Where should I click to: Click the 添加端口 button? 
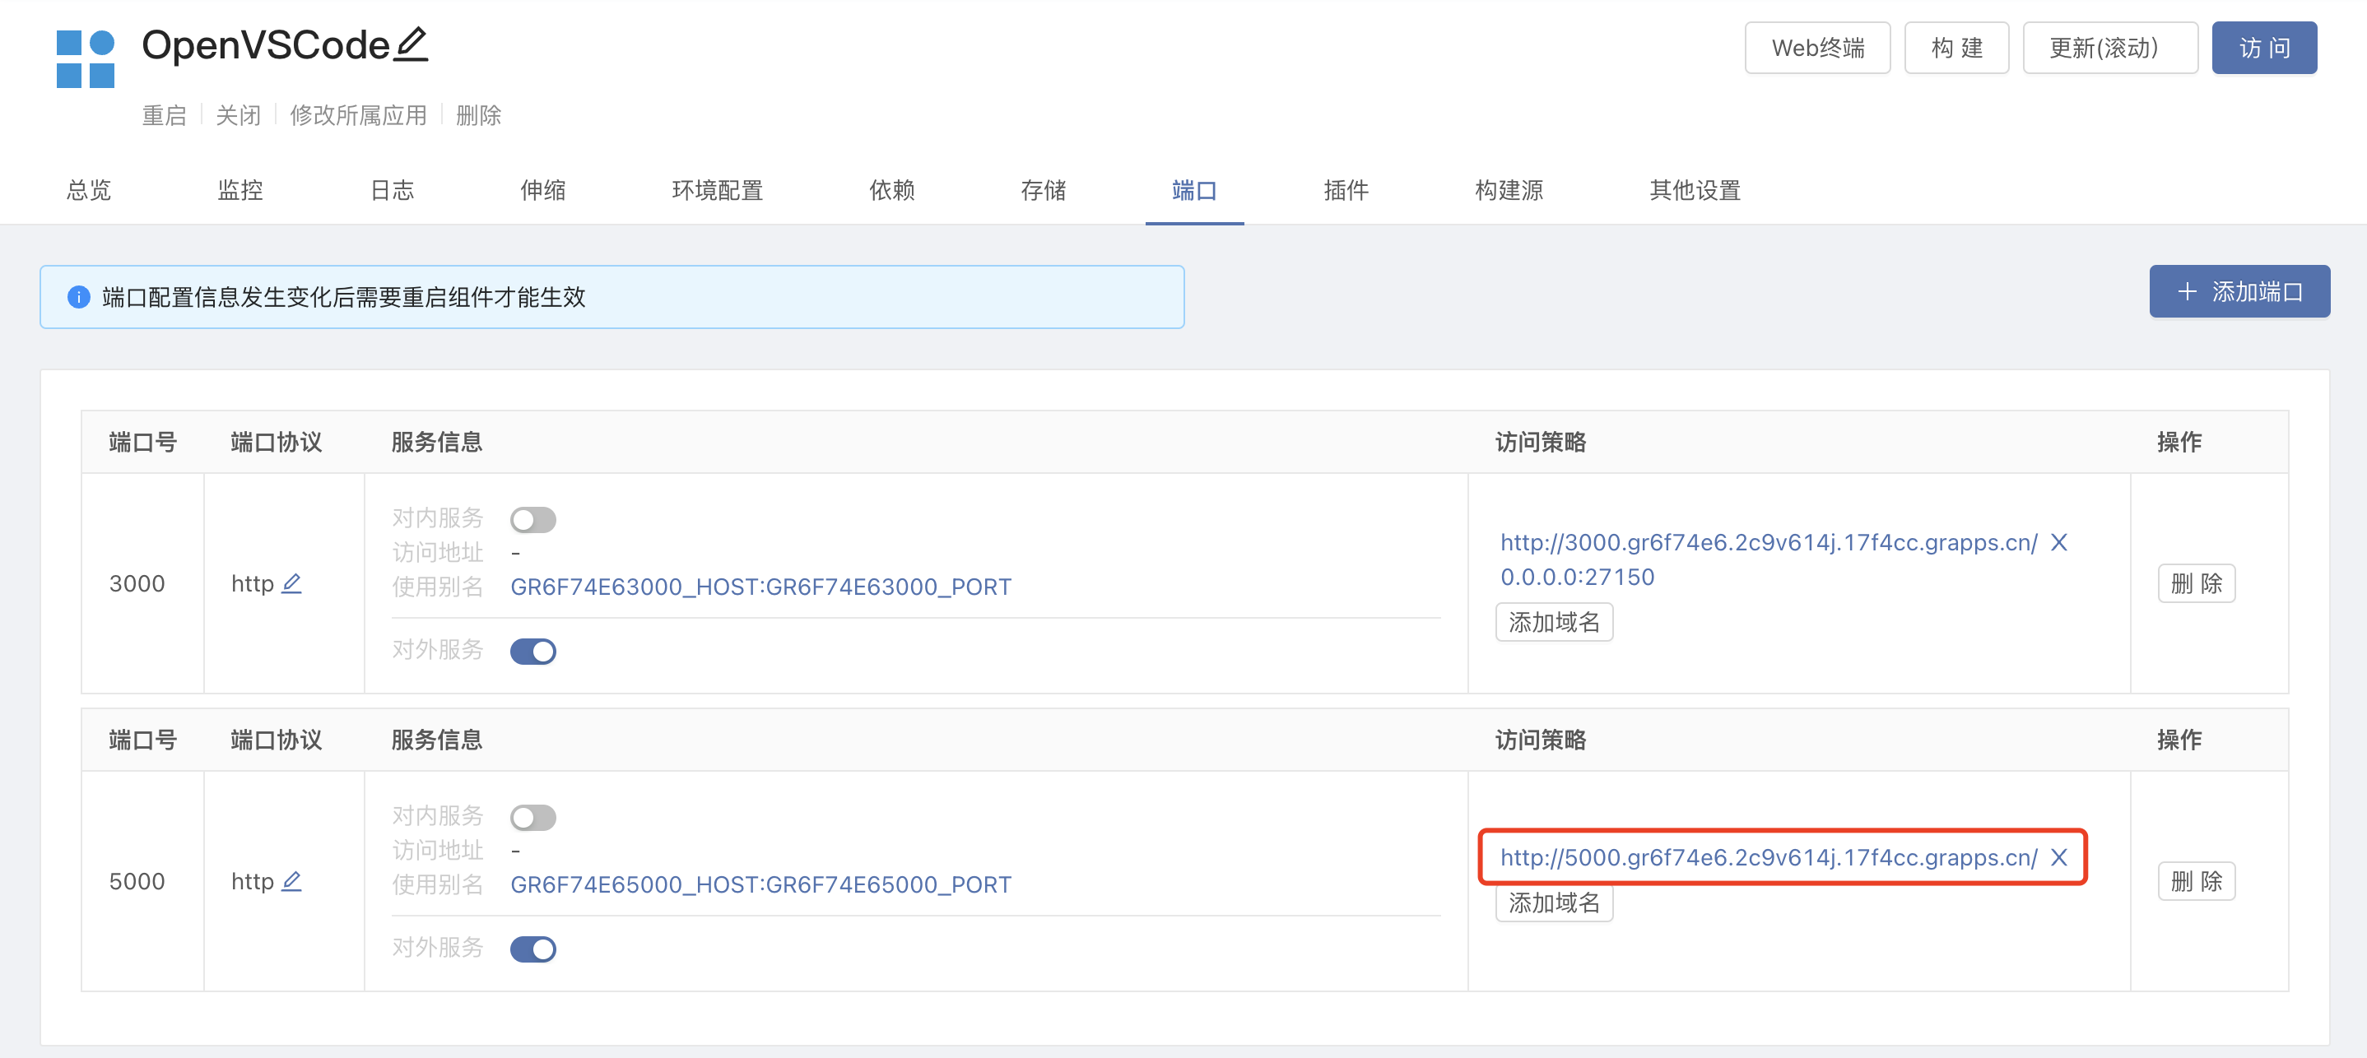pyautogui.click(x=2239, y=292)
